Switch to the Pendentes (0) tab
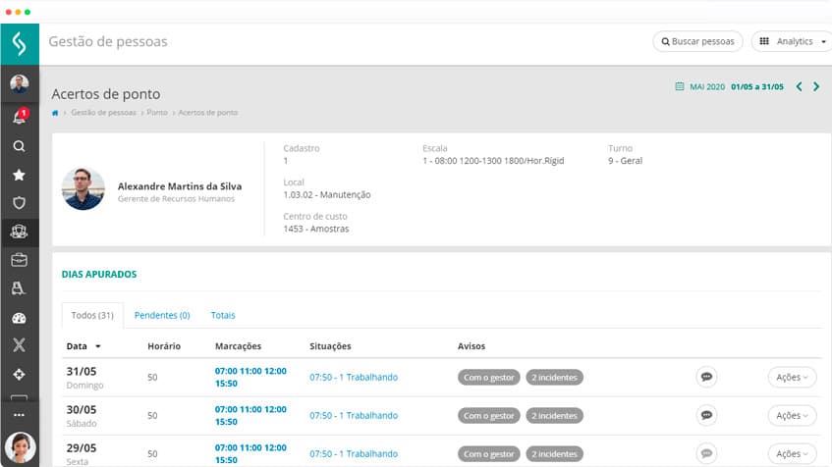832x467 pixels. 162,315
